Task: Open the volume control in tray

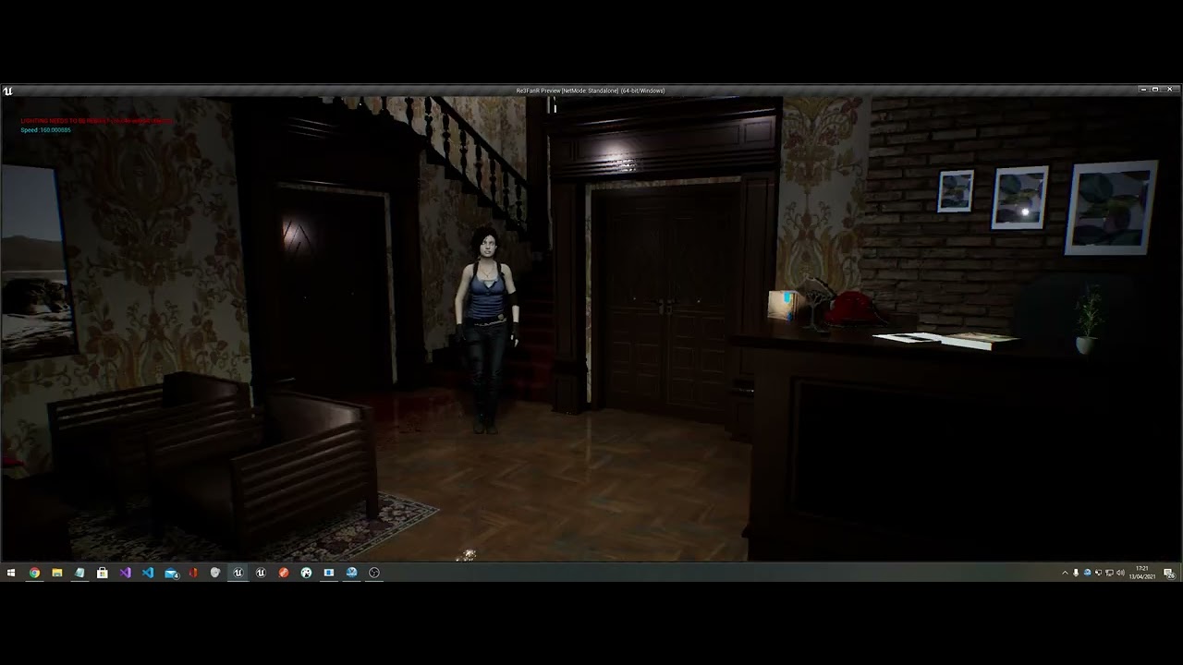Action: click(x=1120, y=573)
